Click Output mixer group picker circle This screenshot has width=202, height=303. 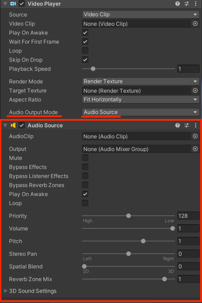[x=195, y=149]
